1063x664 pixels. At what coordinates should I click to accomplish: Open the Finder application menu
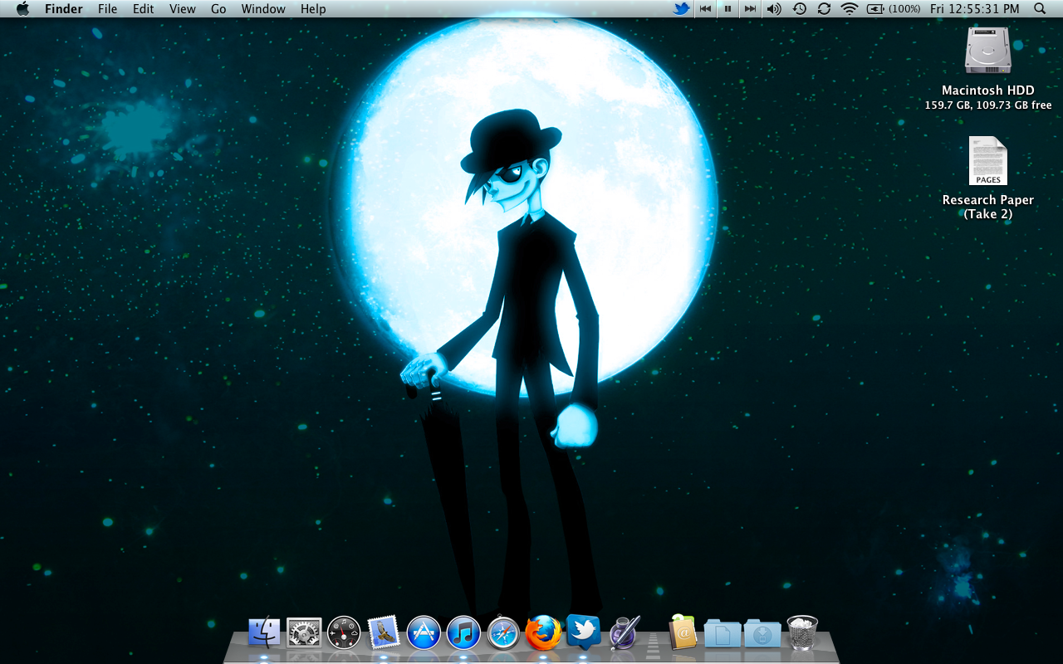pos(63,8)
